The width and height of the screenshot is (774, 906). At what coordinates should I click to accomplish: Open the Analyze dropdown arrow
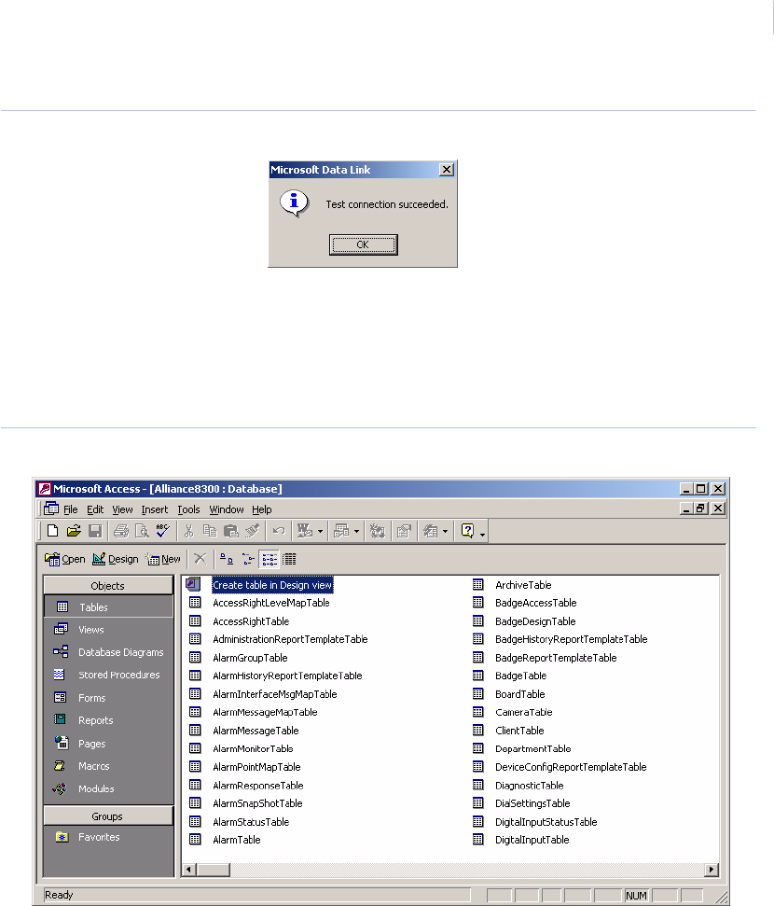click(357, 531)
